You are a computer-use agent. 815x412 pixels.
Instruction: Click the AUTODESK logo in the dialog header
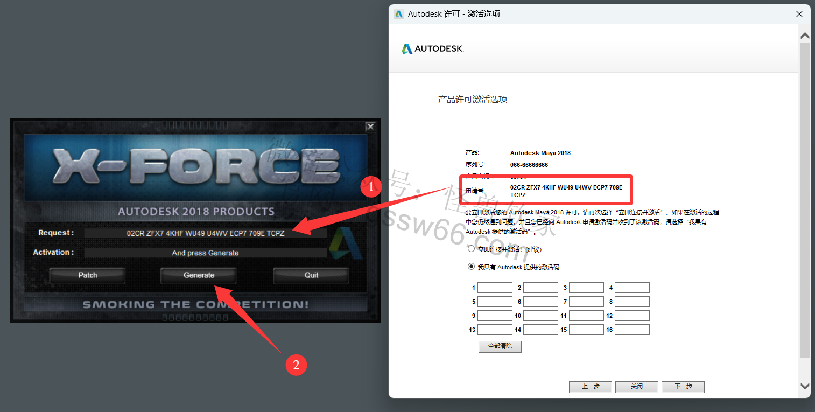pos(433,49)
